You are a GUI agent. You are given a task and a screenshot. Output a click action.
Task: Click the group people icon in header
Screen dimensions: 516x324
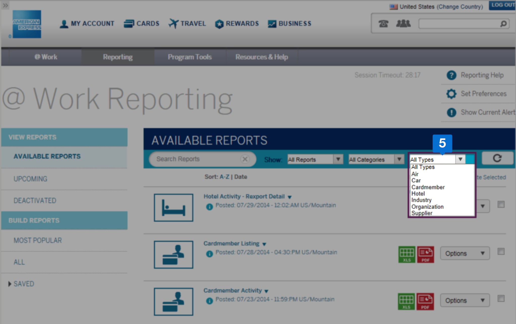pyautogui.click(x=403, y=23)
